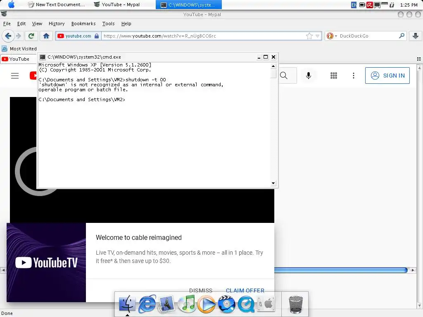Open the Help menu
423x317 pixels.
tap(126, 24)
